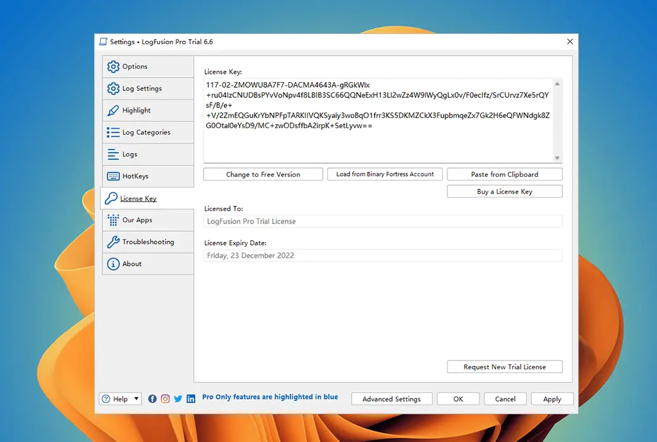This screenshot has height=442, width=657.
Task: Click the Highlight marker icon
Action: pos(113,110)
